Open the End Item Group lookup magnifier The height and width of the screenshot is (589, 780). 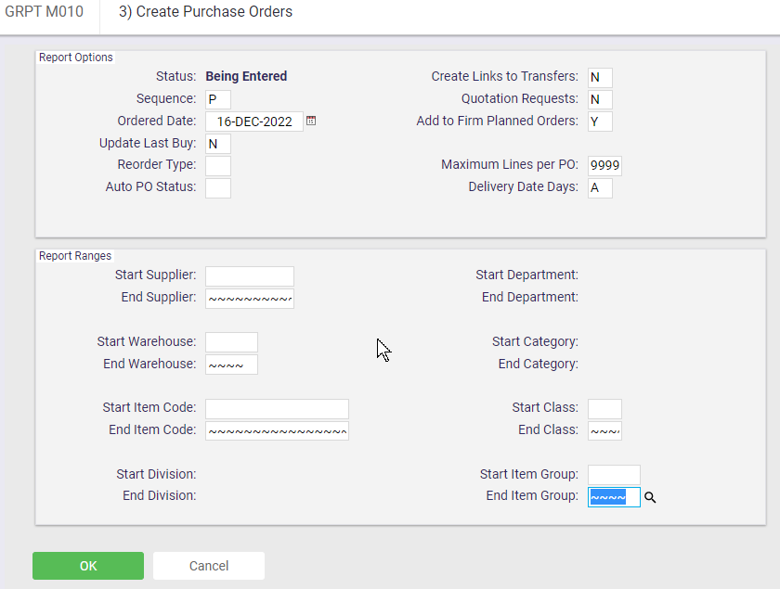tap(650, 497)
